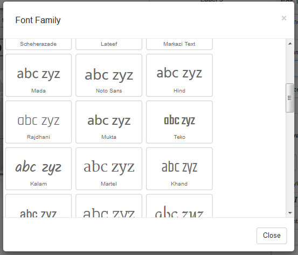Screen dimensions: 298x255
Task: Click the font list scrollbar thumb
Action: pyautogui.click(x=289, y=98)
